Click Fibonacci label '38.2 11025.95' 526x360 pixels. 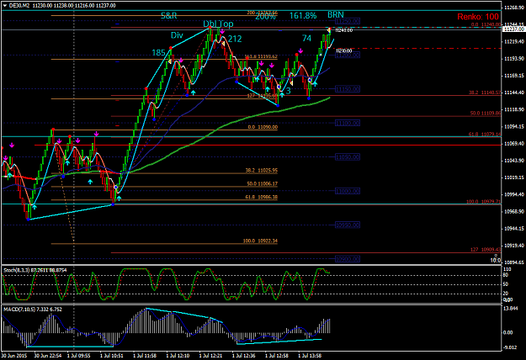(x=262, y=171)
